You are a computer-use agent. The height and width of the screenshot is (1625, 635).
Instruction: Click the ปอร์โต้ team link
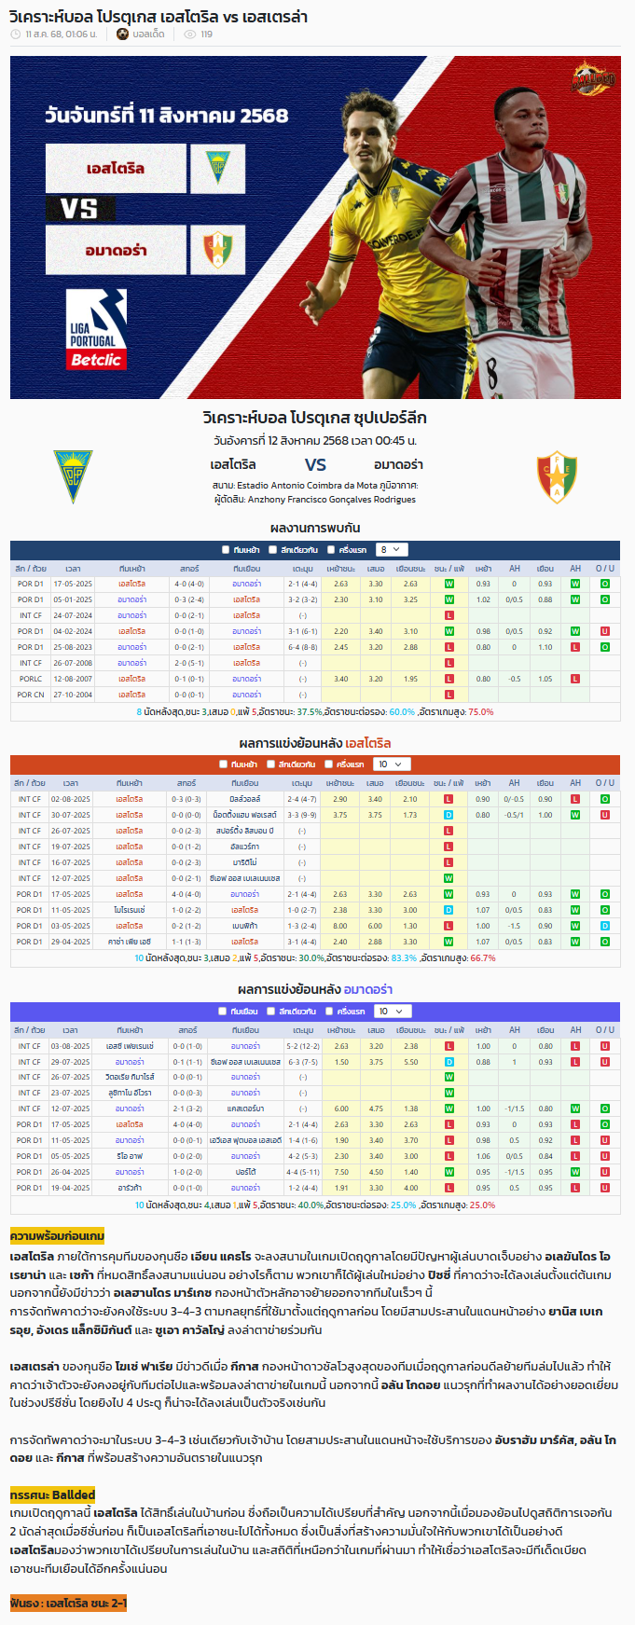tap(245, 1172)
